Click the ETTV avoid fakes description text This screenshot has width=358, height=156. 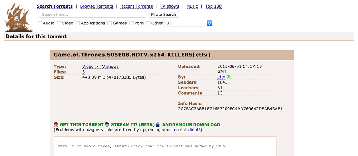pos(143,146)
